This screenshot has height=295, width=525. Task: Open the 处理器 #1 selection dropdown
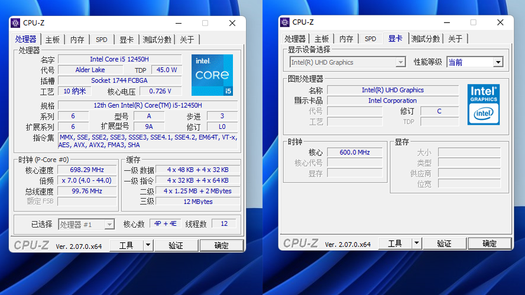109,225
